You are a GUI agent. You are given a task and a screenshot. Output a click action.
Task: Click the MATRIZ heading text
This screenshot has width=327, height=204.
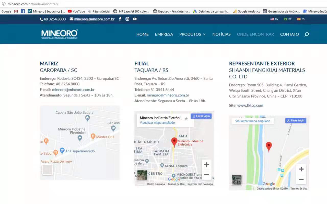tap(49, 63)
